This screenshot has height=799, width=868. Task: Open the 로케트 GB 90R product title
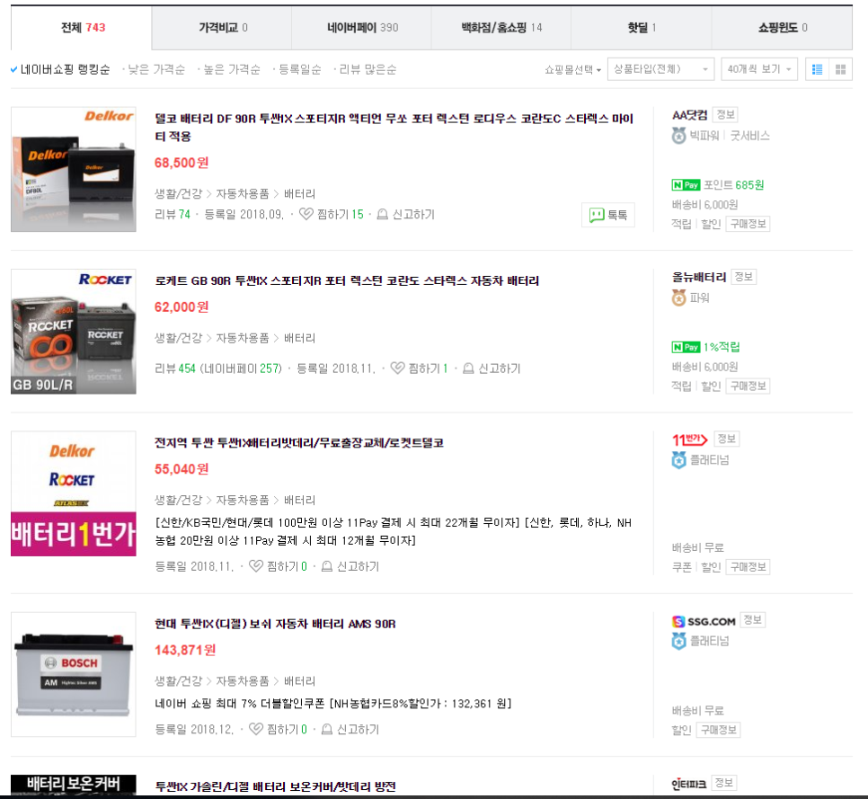tap(347, 280)
